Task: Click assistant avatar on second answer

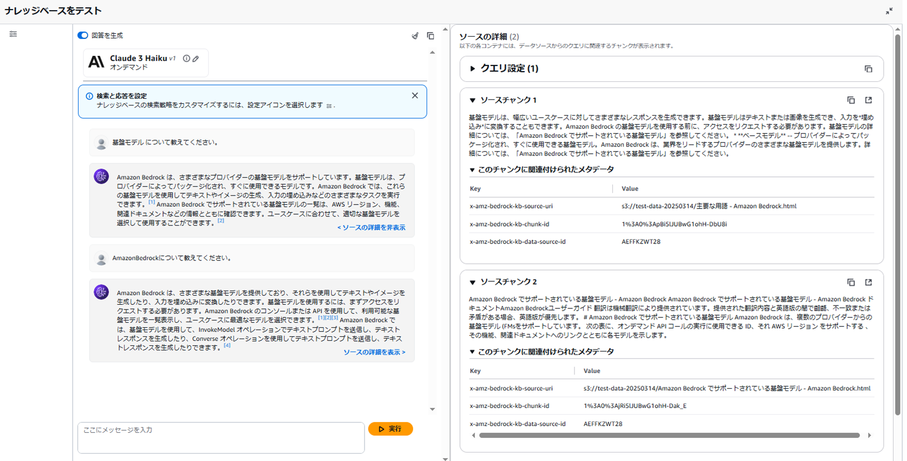Action: point(101,292)
